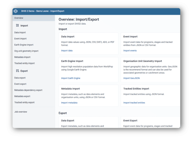Open Job overview in the sidebar
The height and width of the screenshot is (142, 192).
(21, 112)
